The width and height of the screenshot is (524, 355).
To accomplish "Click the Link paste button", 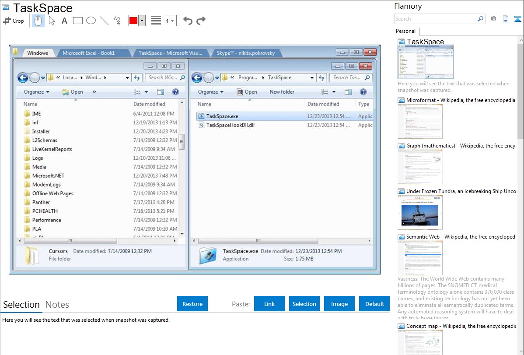I will tap(269, 304).
